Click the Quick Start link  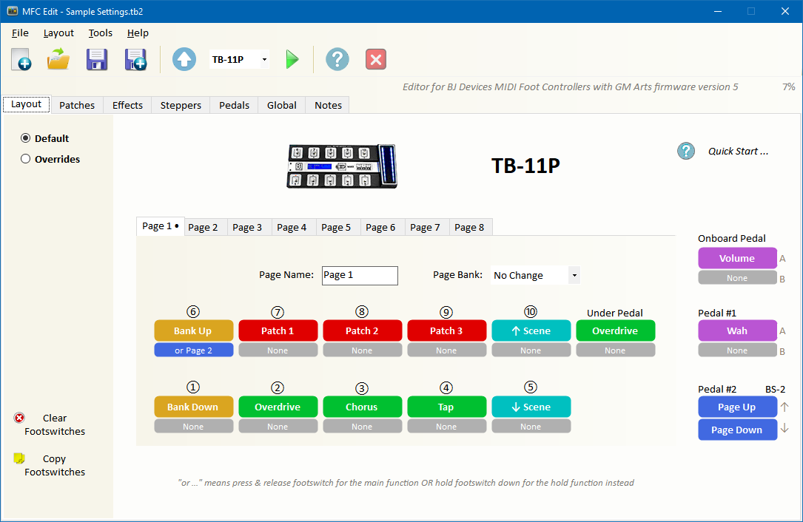tap(738, 151)
